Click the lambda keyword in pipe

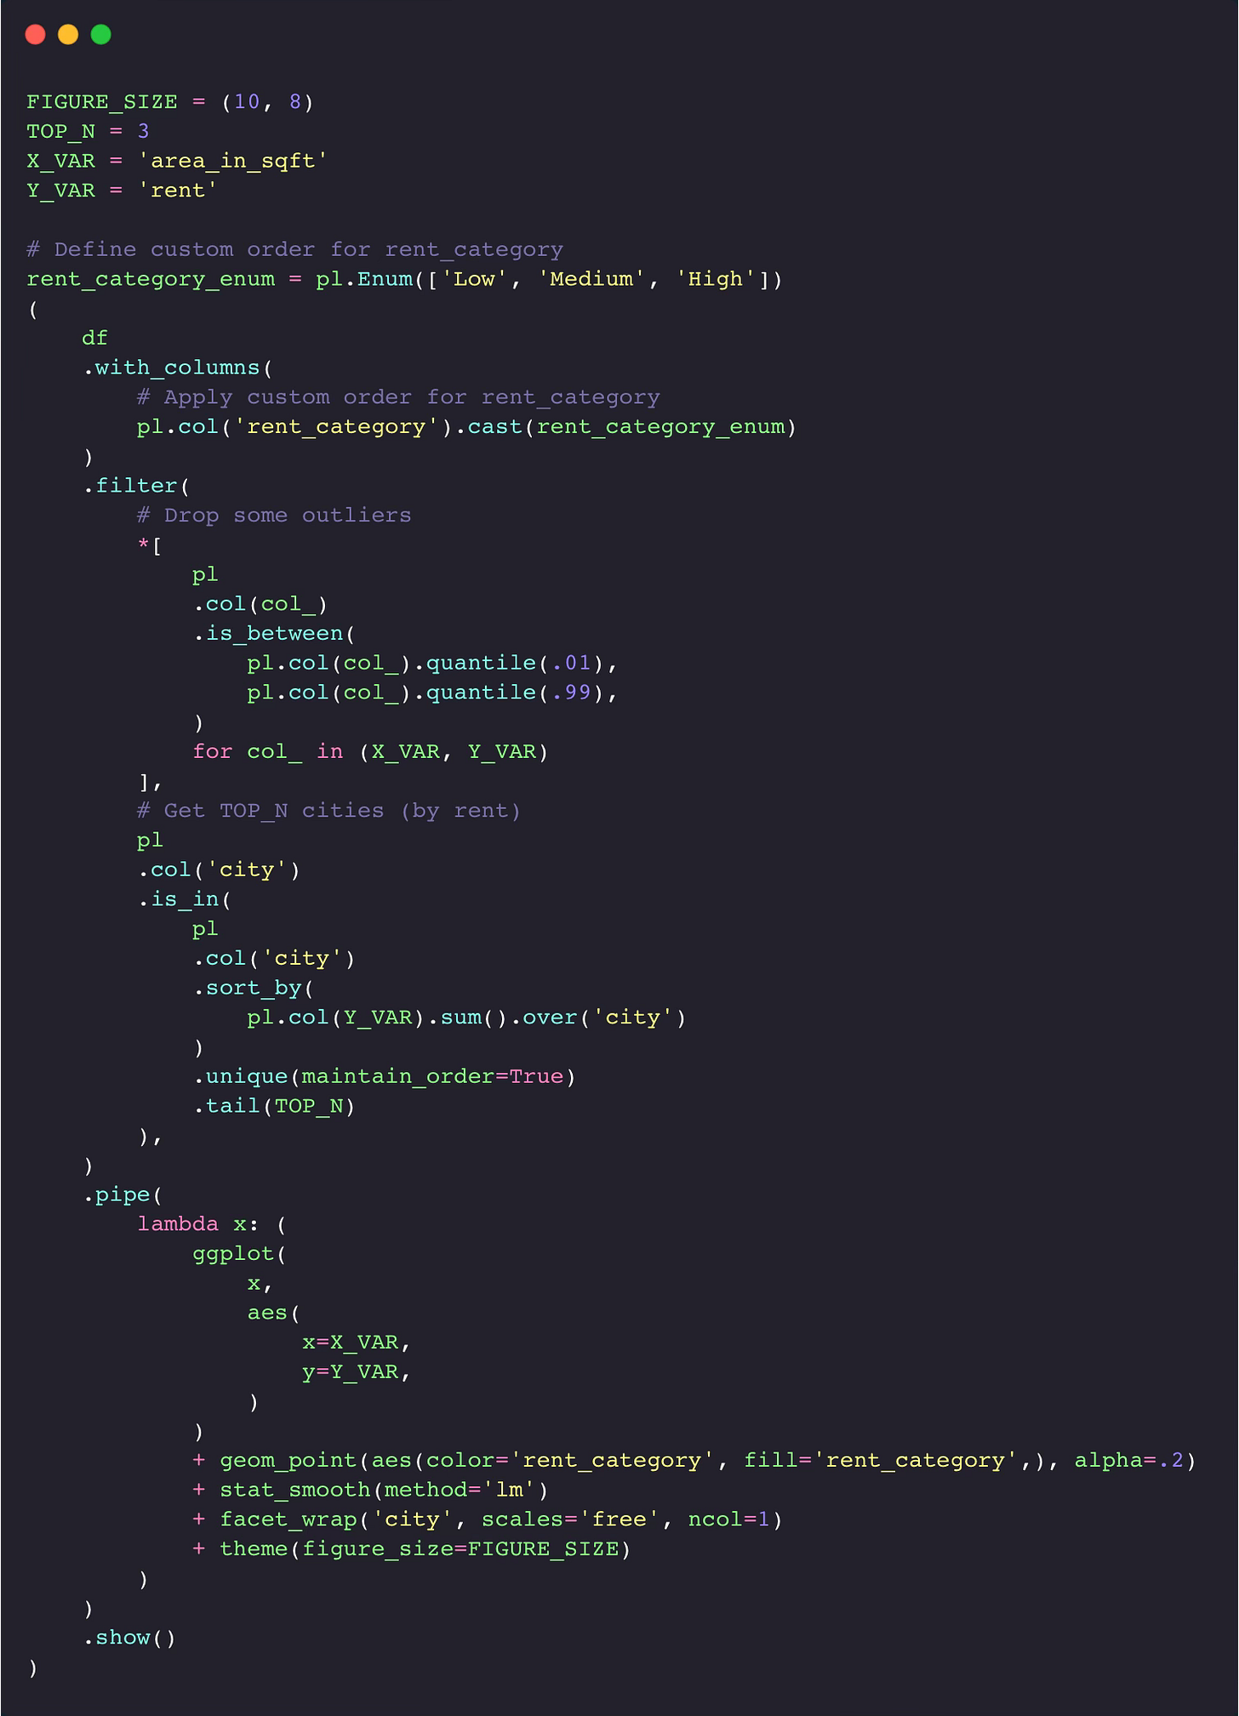[178, 1224]
